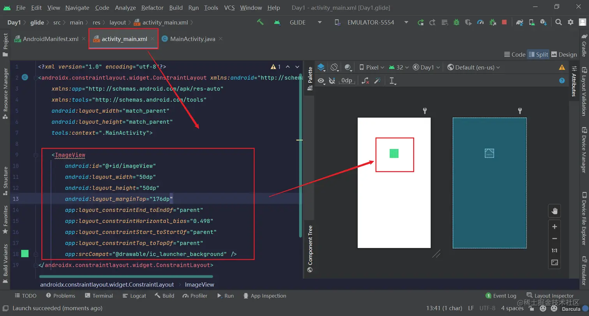Open the Logcat tool window
Screen dimensions: 589x316
click(134, 296)
